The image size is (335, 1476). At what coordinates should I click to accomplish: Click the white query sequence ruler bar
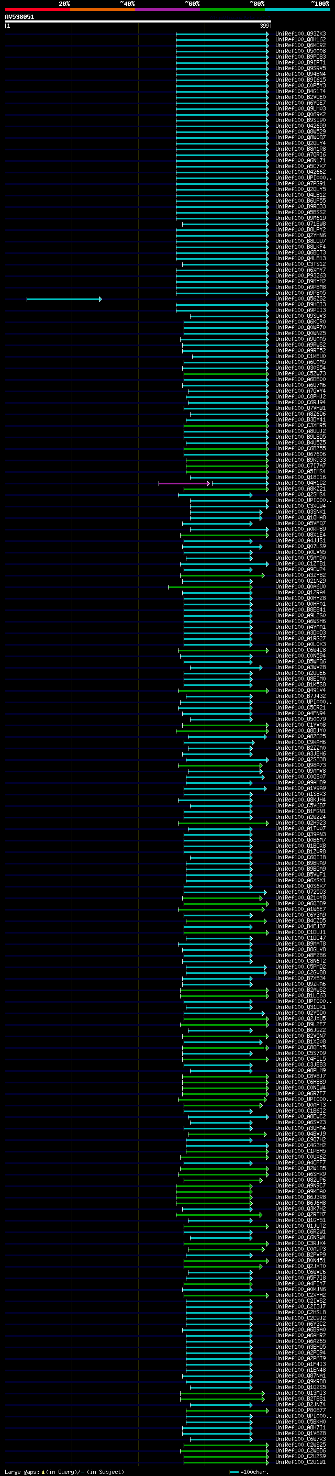click(138, 21)
